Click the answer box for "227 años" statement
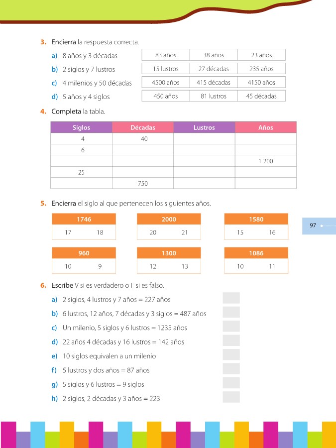Viewport: 336px width, 448px height. [x=231, y=298]
